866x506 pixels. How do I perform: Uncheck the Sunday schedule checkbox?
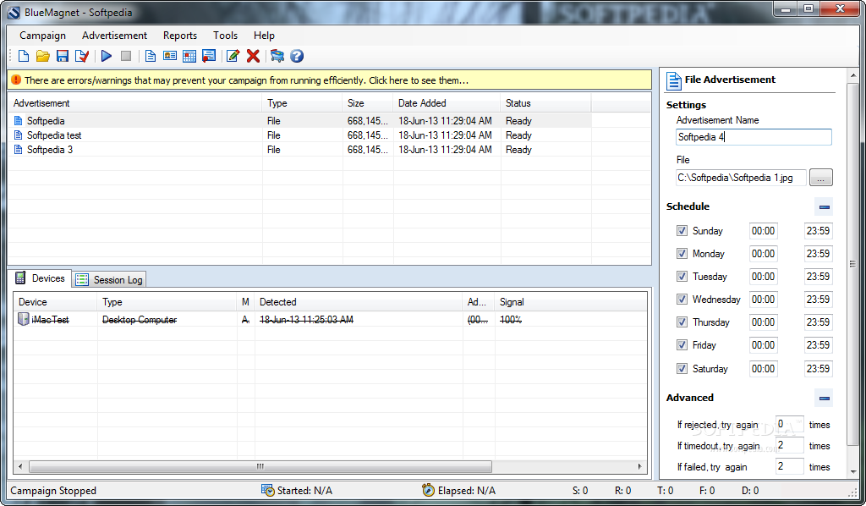(x=682, y=231)
